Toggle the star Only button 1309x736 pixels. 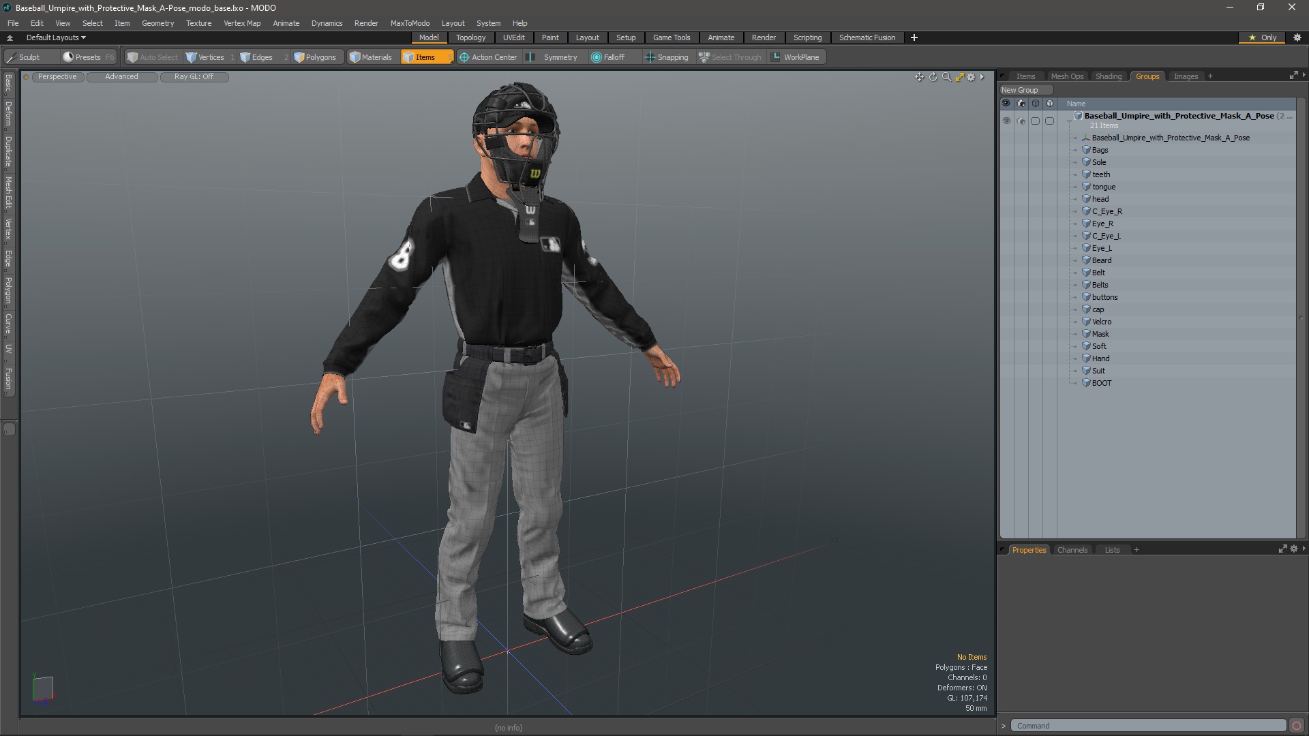[x=1262, y=37]
